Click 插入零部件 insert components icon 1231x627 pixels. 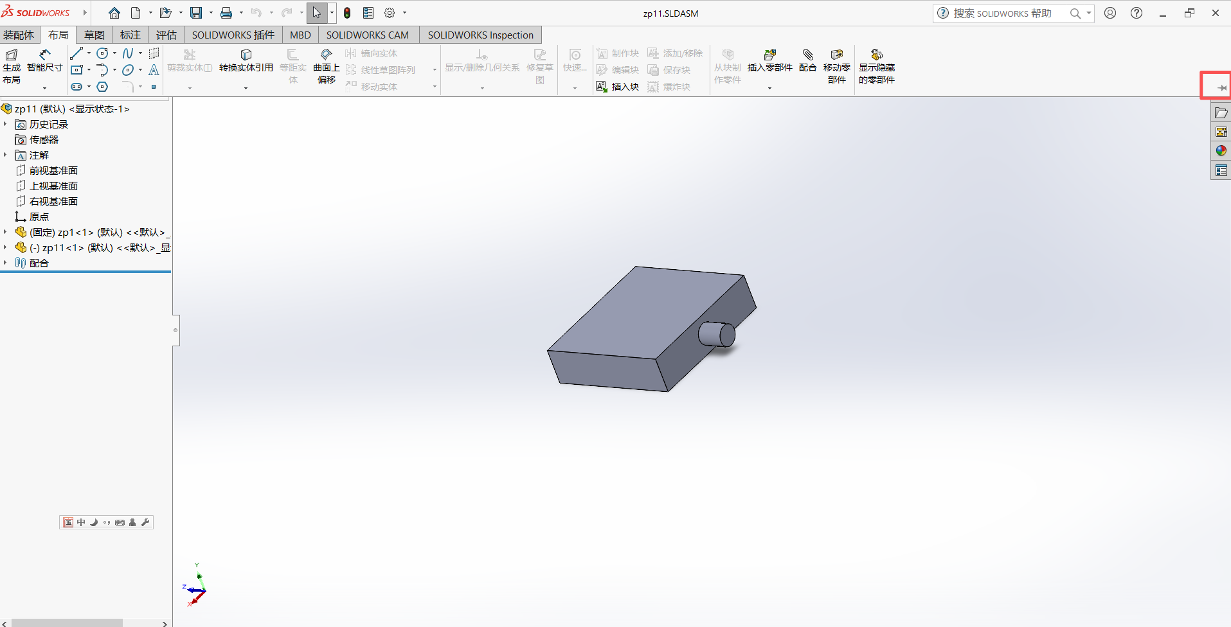tap(769, 60)
